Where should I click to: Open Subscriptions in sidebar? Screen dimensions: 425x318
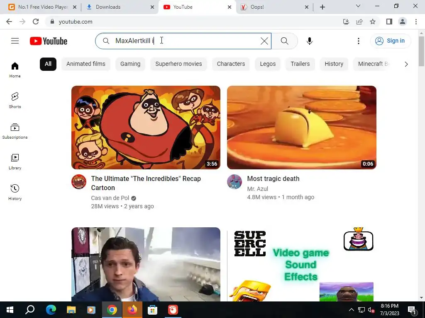point(15,131)
